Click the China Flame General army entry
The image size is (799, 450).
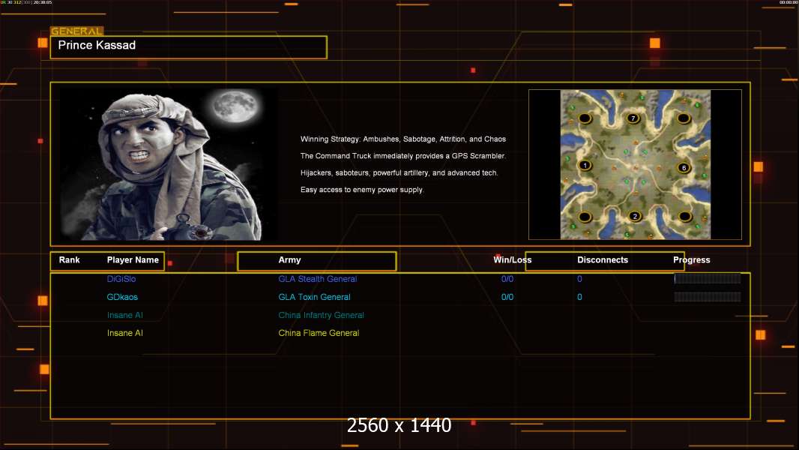pos(319,333)
